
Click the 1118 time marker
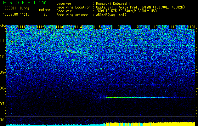(154, 27)
